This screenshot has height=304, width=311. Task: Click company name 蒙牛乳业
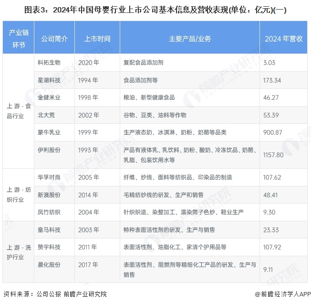pos(49,132)
